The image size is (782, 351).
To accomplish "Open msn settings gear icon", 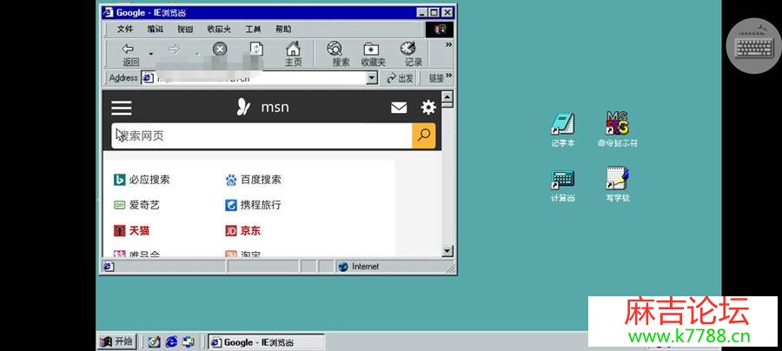I will (428, 107).
